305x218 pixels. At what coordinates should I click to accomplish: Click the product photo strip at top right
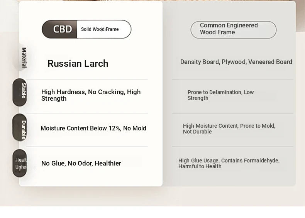[300, 15]
